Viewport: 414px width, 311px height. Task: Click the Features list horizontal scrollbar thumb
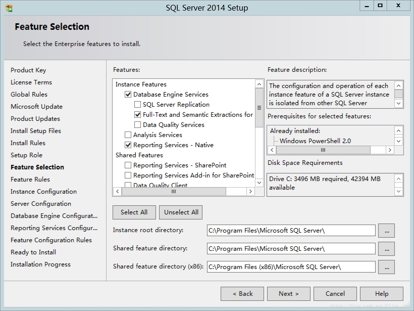pos(174,191)
